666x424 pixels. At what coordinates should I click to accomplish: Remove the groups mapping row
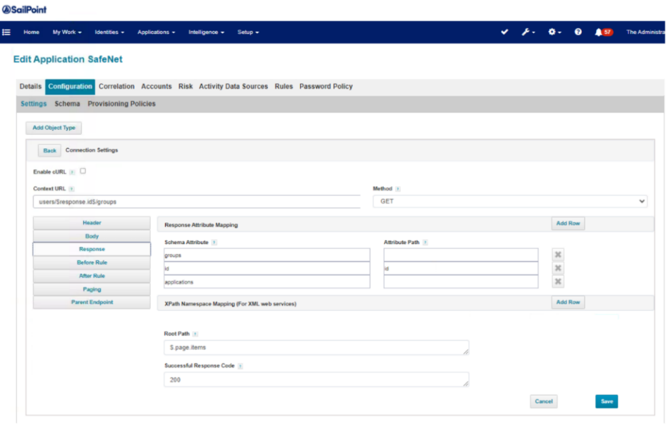coord(558,254)
